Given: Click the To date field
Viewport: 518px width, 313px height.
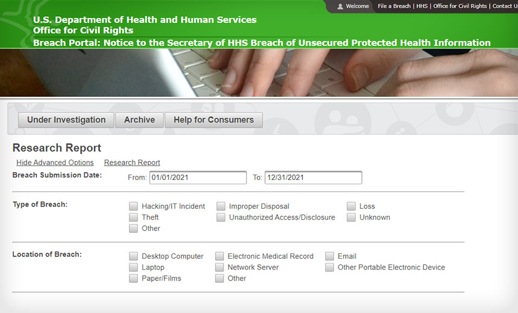Looking at the screenshot, I should tap(313, 178).
